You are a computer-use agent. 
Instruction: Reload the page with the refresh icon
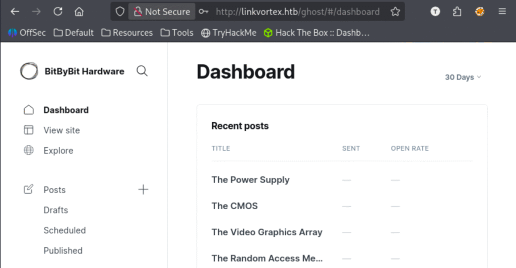(x=58, y=12)
